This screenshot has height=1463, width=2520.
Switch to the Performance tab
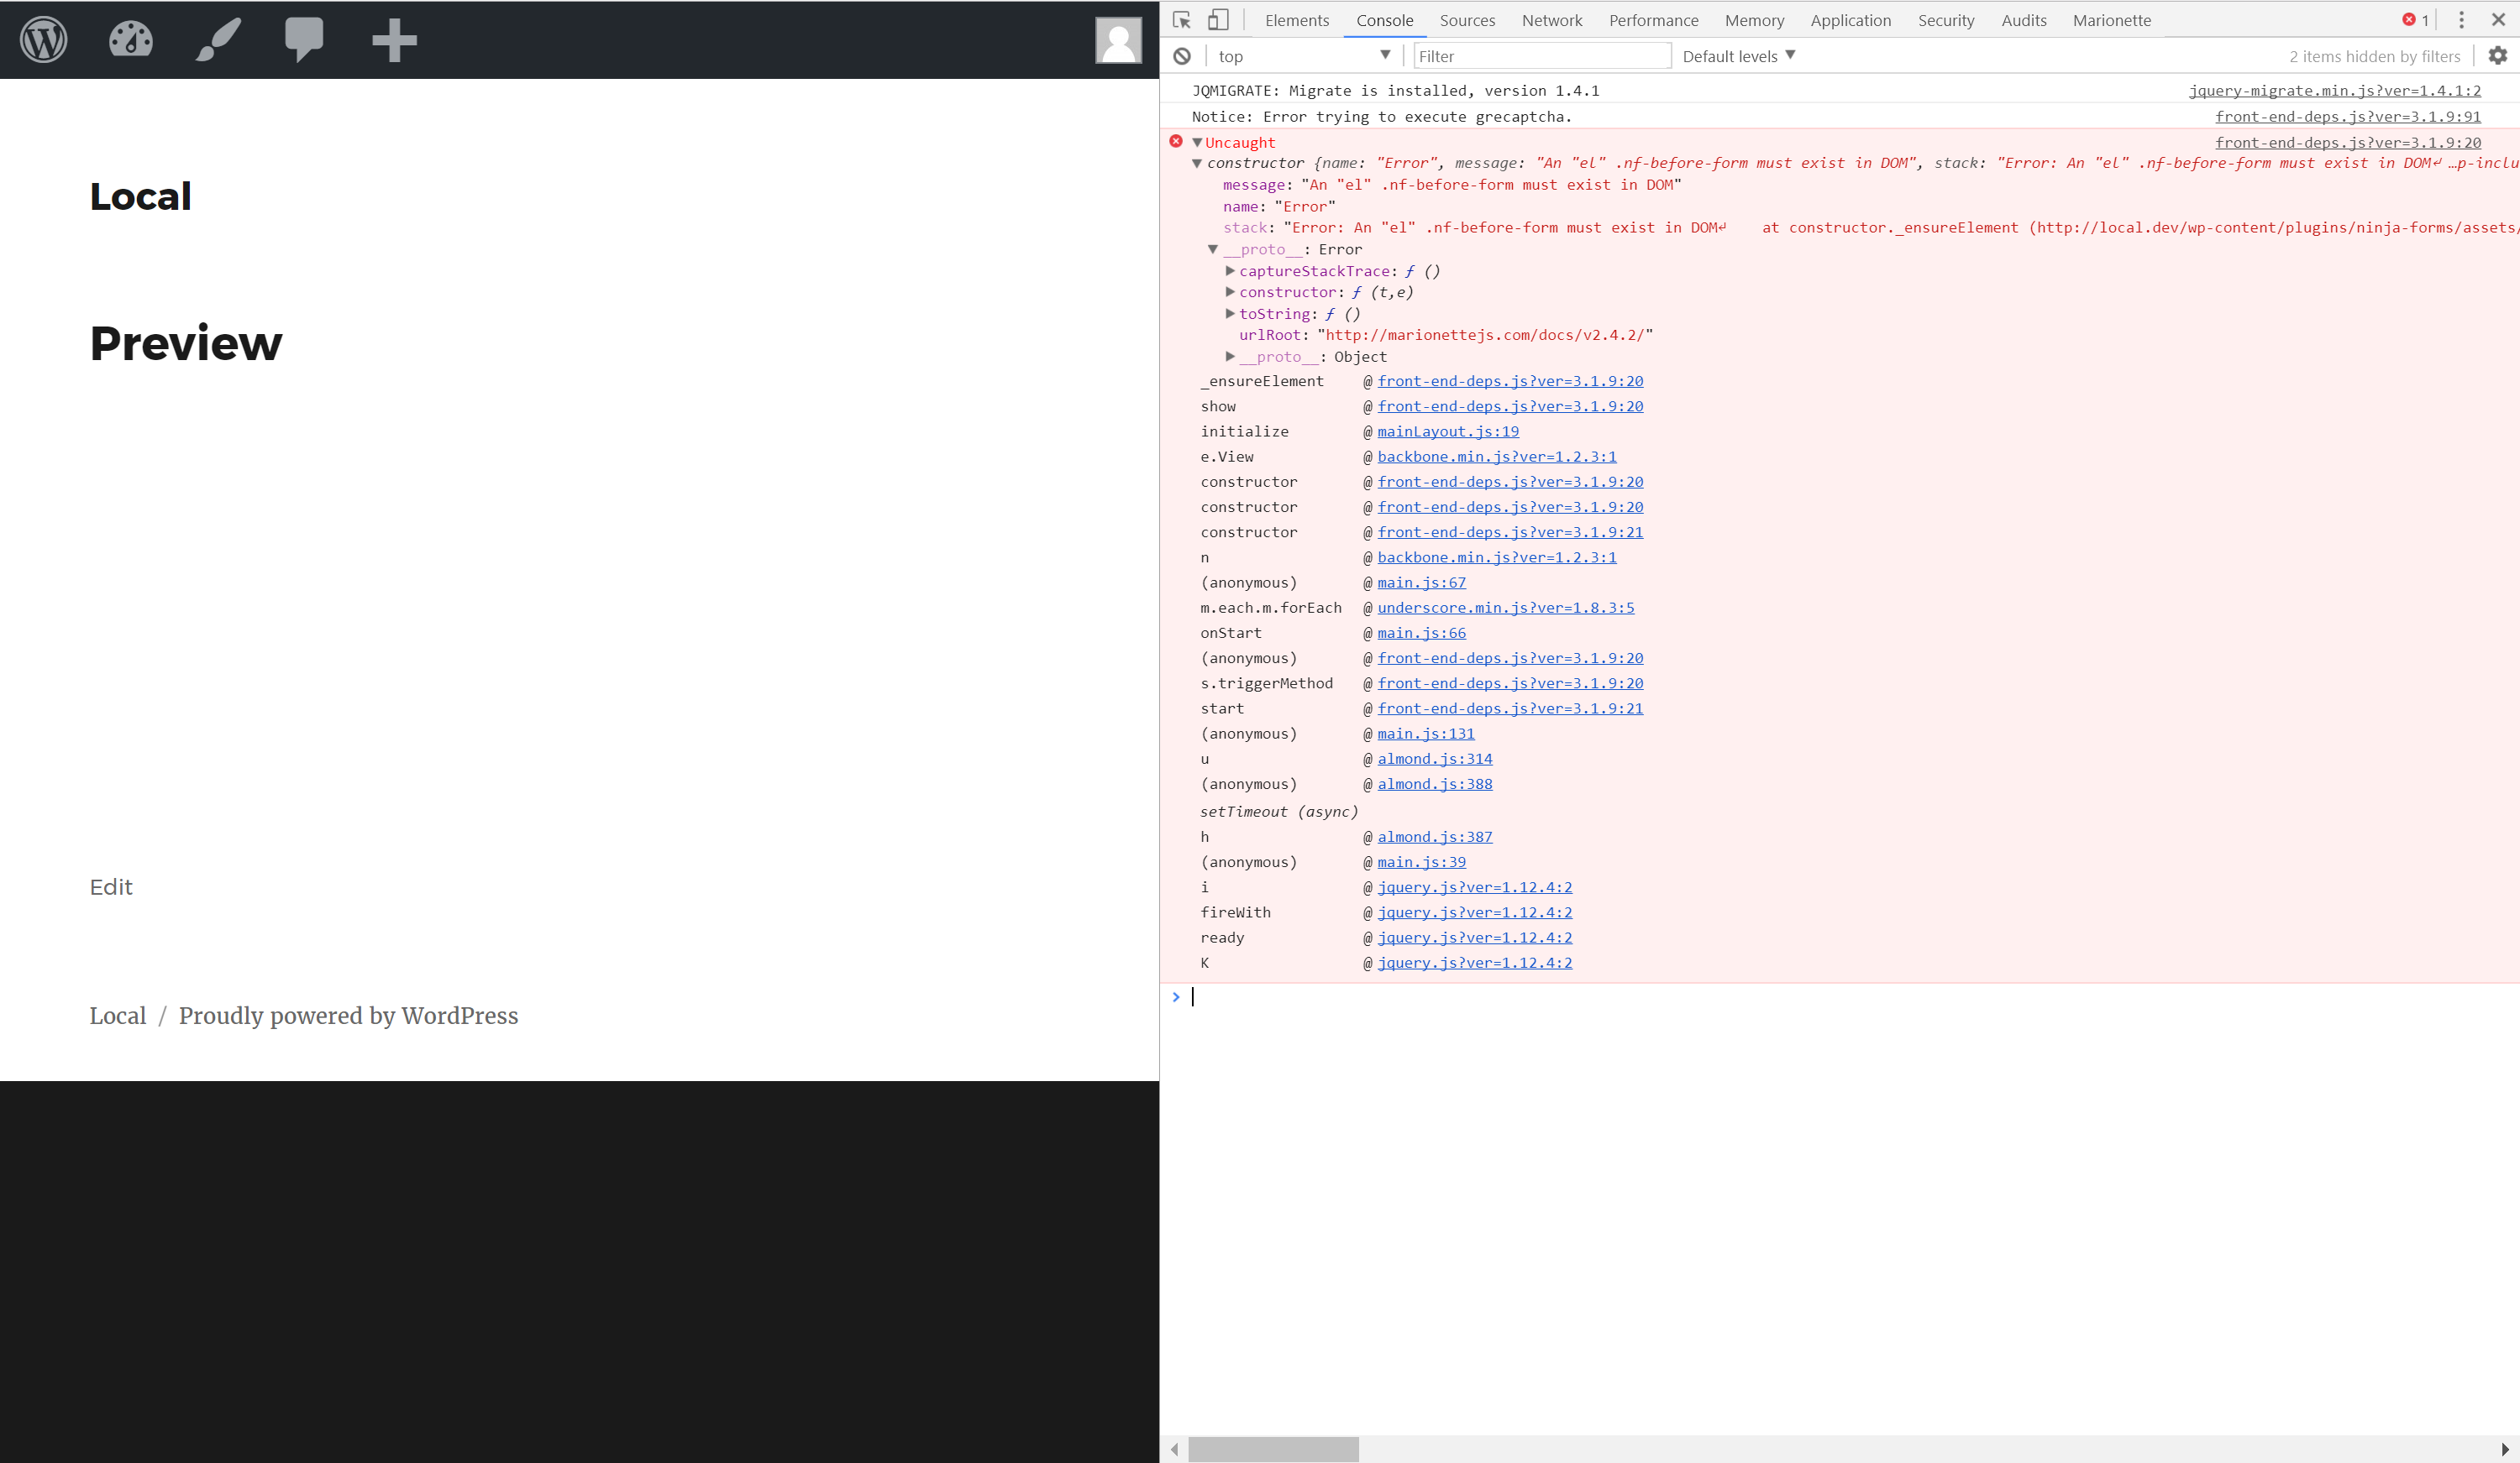point(1653,20)
